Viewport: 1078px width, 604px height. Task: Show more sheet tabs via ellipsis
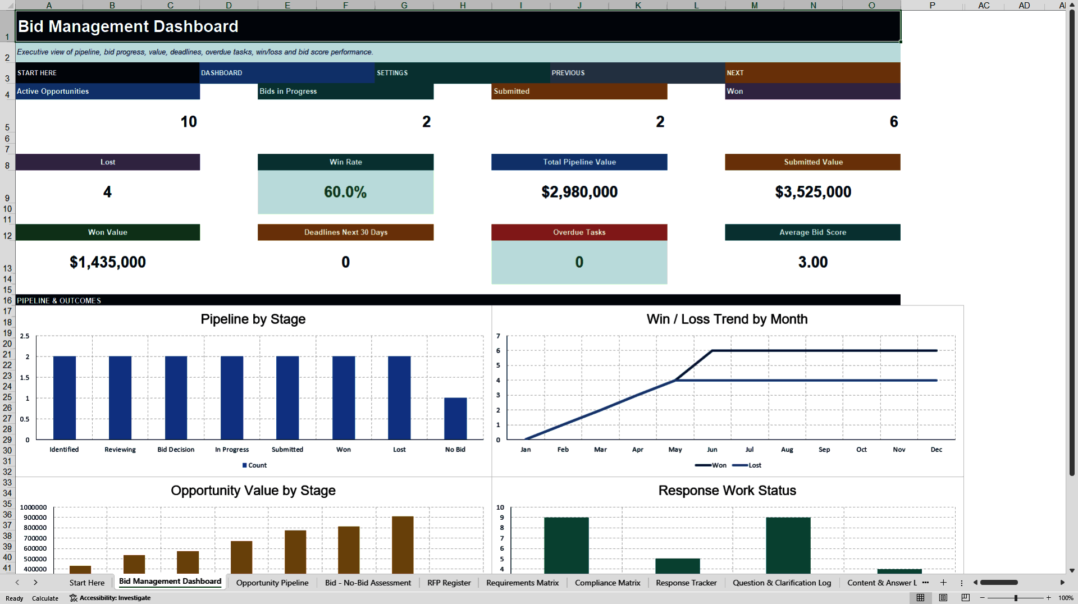[x=925, y=583]
